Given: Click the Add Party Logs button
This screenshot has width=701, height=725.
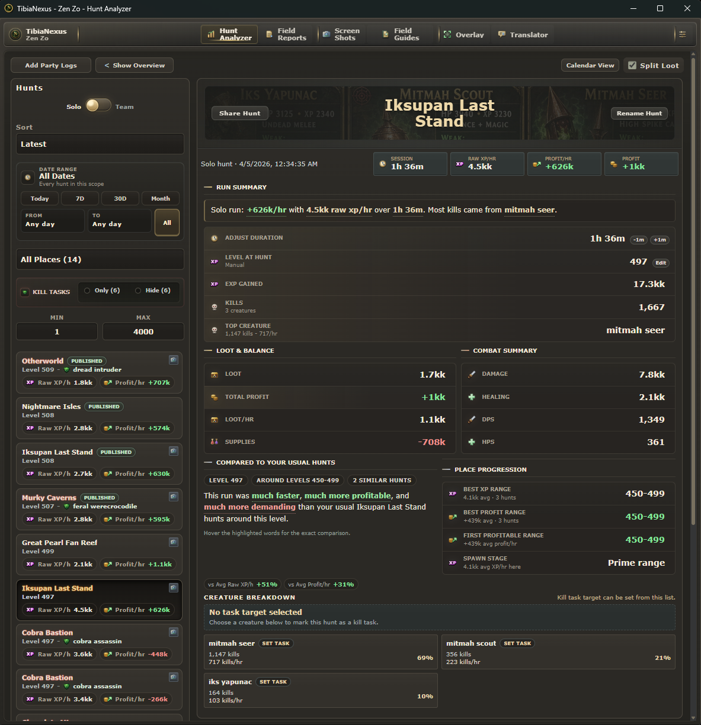Looking at the screenshot, I should [x=51, y=65].
